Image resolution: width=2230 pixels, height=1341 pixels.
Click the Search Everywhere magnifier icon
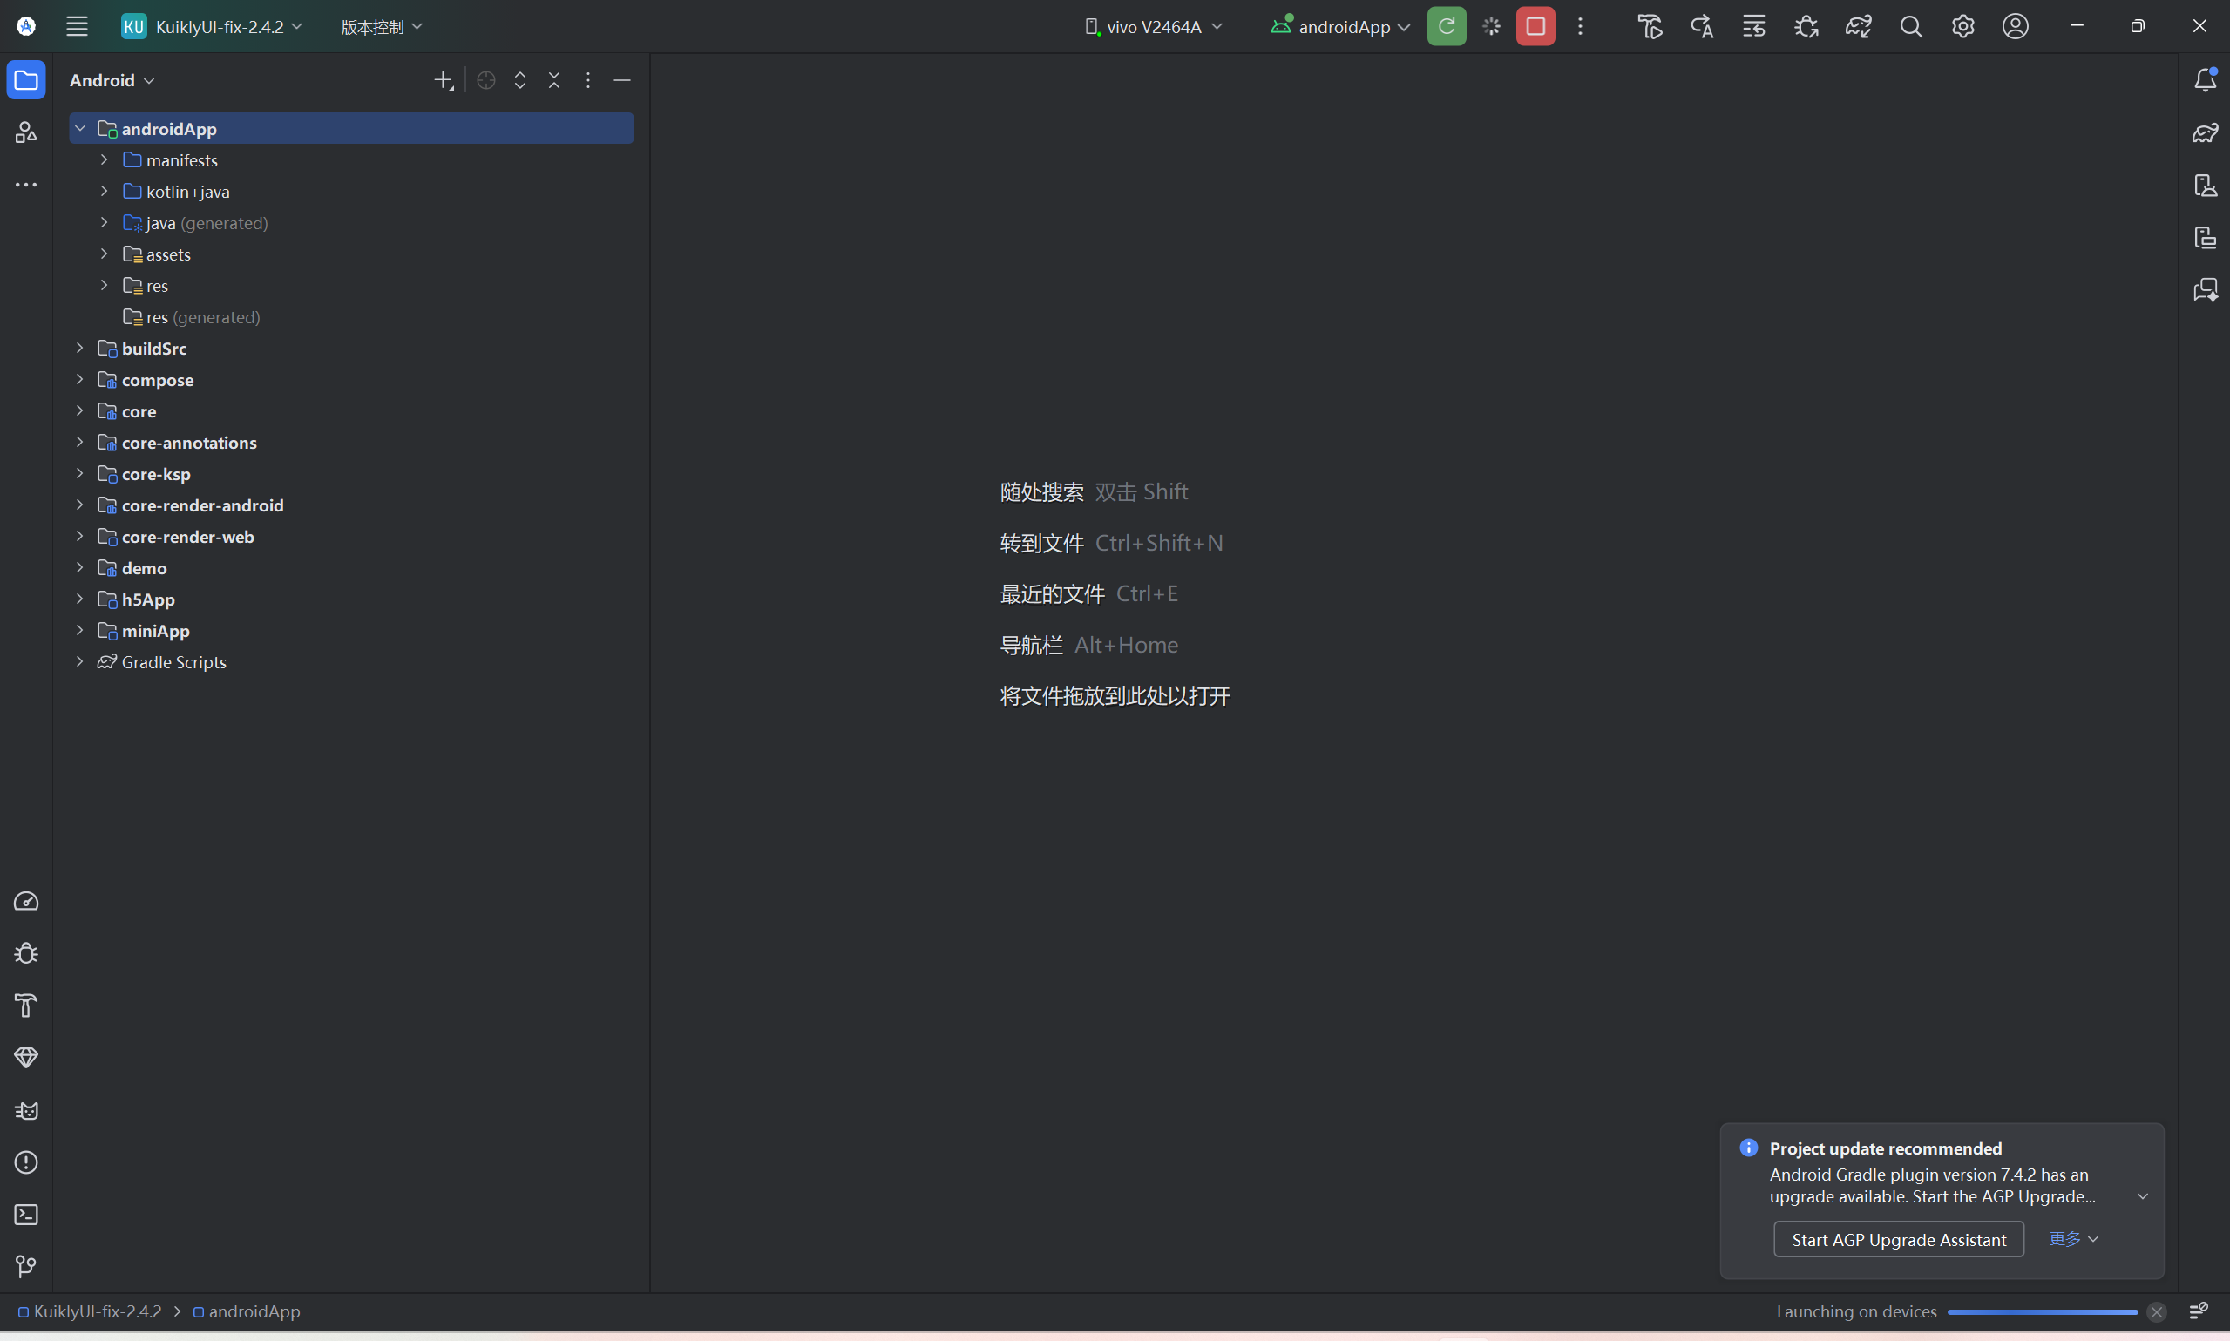pos(1910,26)
